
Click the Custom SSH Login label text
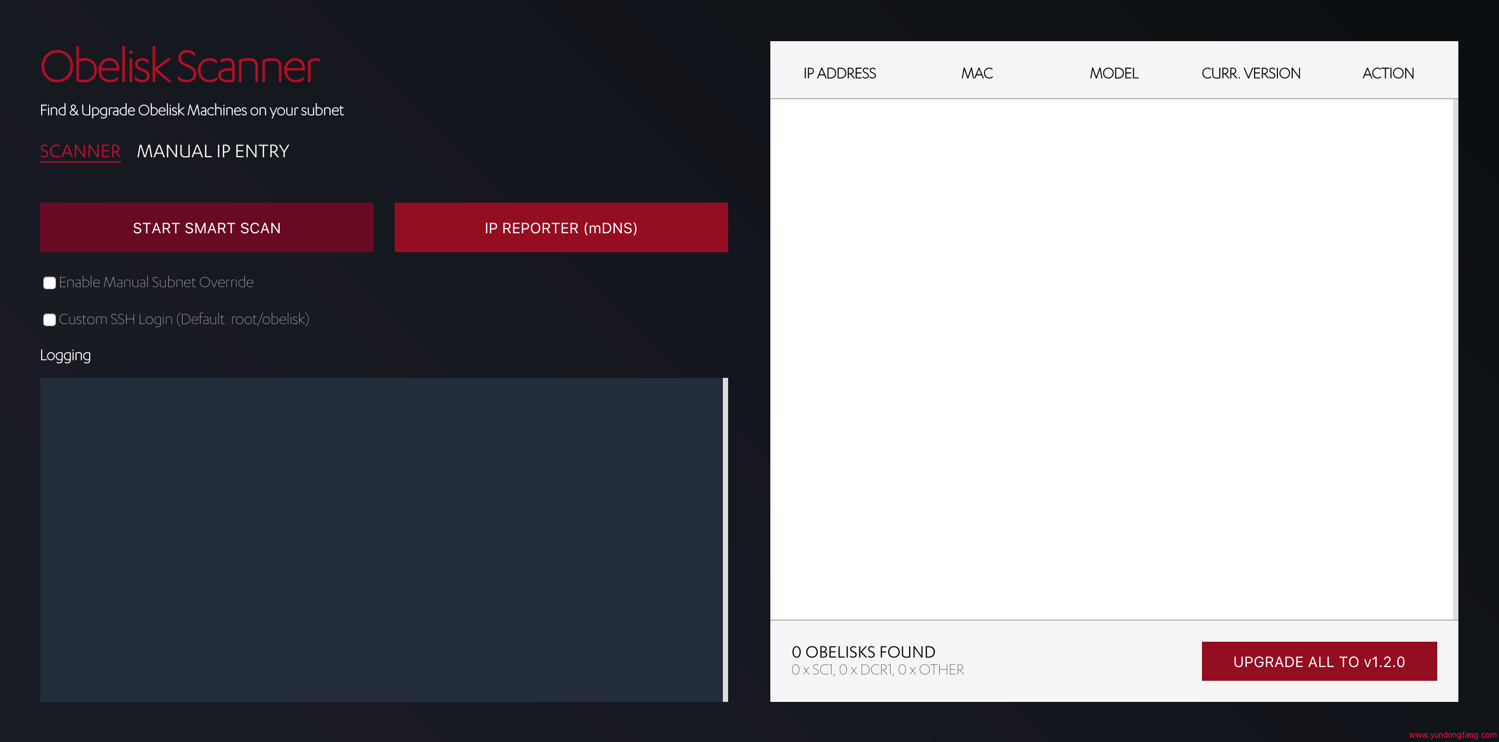tap(184, 319)
